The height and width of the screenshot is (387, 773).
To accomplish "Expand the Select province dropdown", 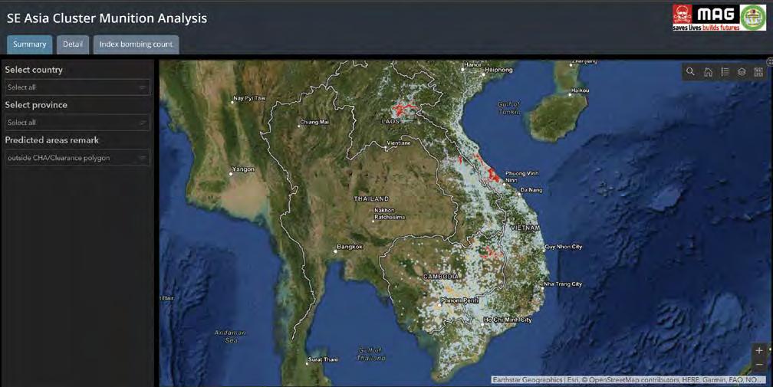I will point(77,123).
